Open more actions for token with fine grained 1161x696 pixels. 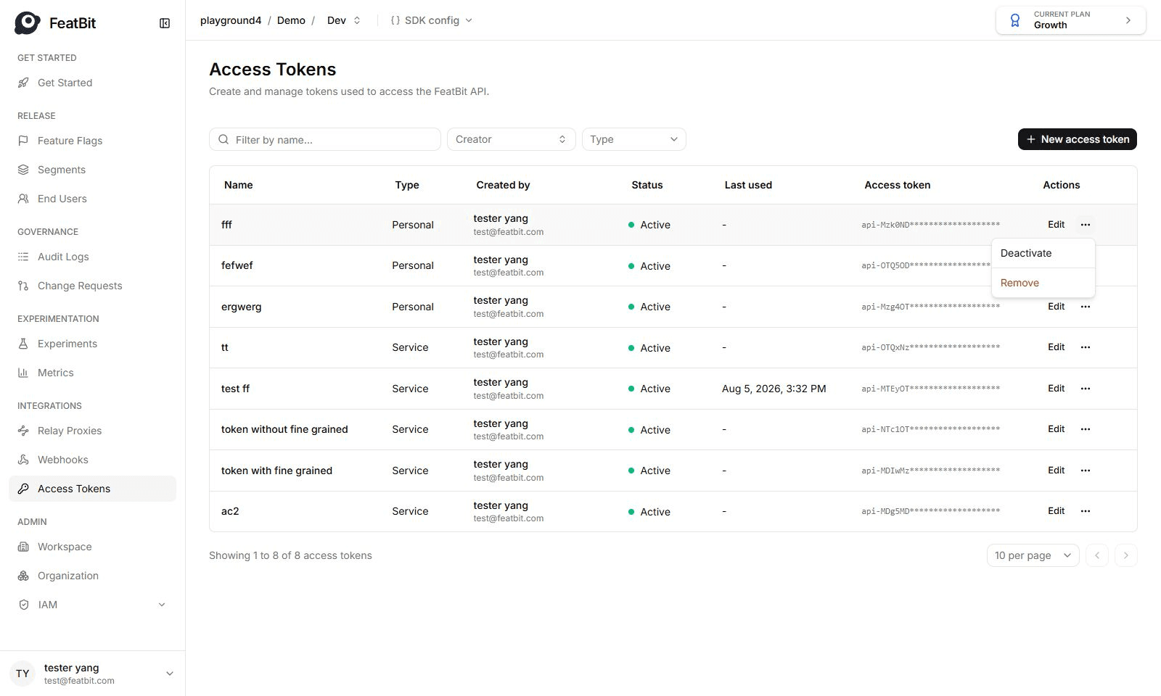pos(1086,471)
